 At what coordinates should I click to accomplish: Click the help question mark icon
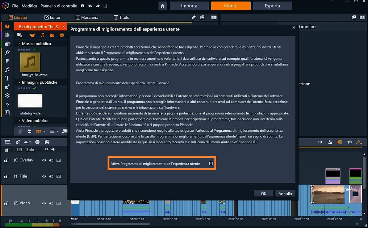coord(82,6)
